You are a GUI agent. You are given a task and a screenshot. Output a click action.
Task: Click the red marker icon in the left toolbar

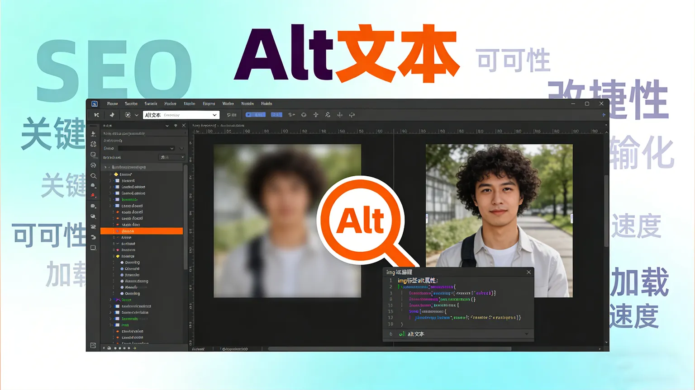pos(93,195)
